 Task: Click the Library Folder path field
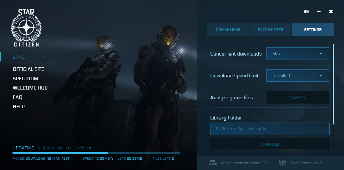pos(270,129)
